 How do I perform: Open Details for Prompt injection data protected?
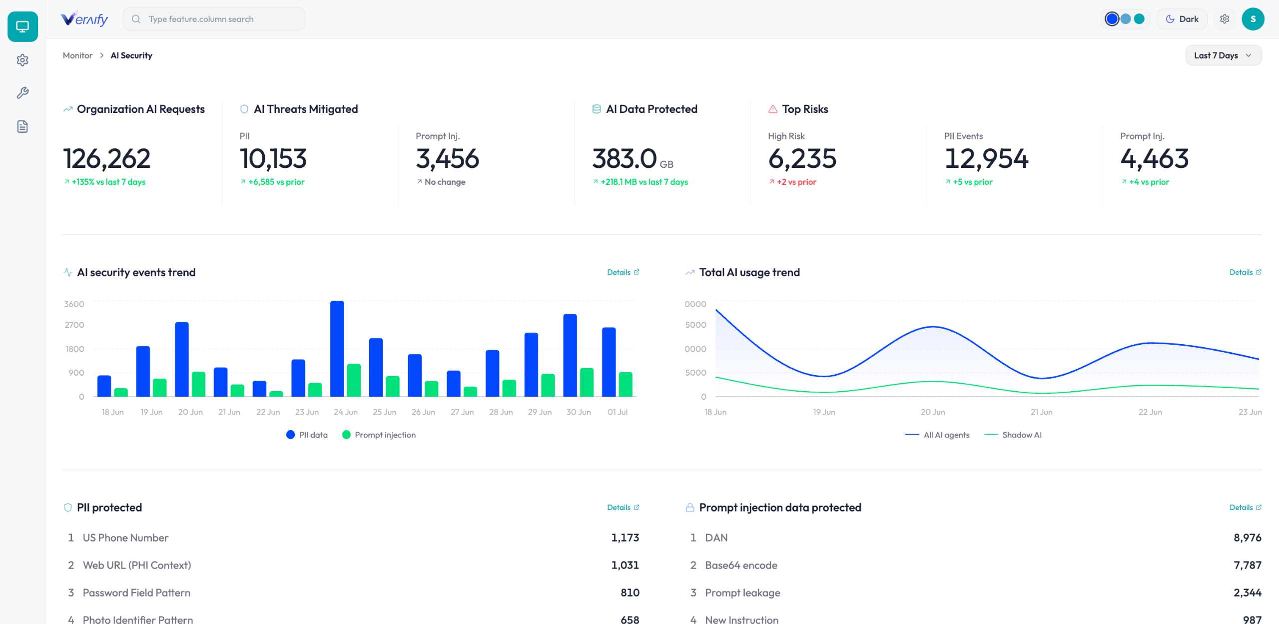pyautogui.click(x=1246, y=507)
